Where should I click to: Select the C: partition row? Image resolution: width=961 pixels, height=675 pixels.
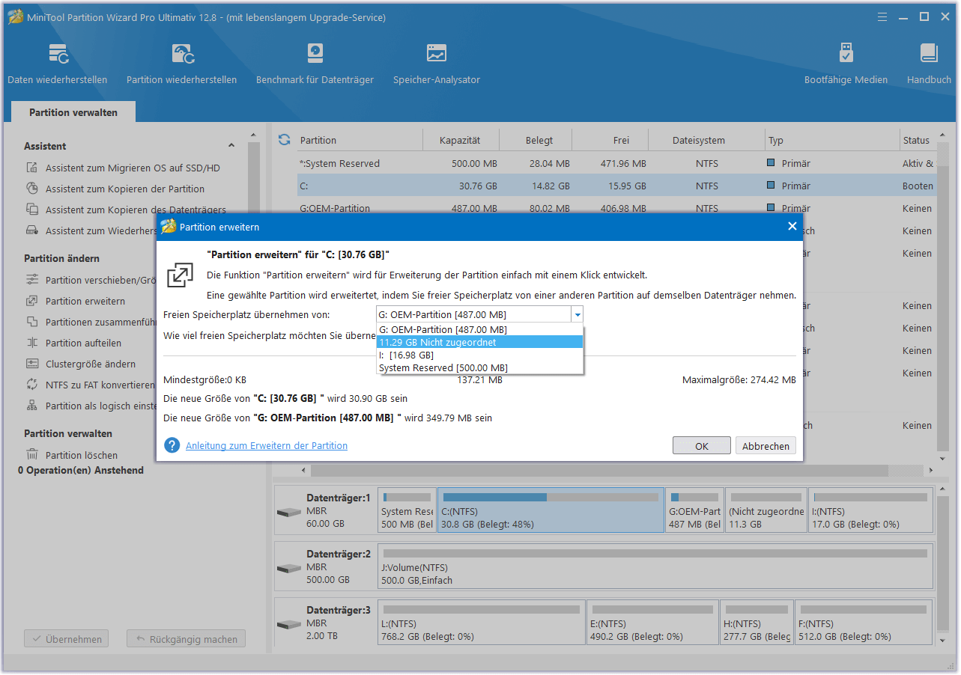pos(616,186)
